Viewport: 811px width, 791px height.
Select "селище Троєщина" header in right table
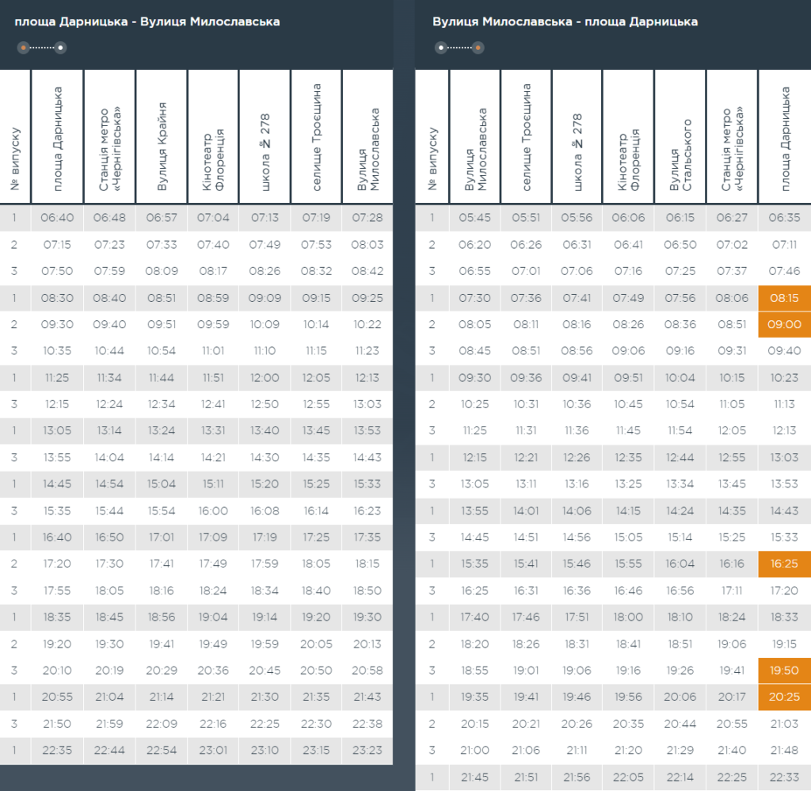[526, 139]
